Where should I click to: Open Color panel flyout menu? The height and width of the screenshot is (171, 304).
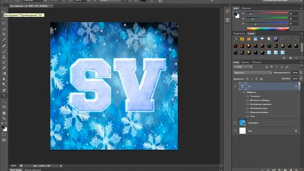[x=302, y=8]
